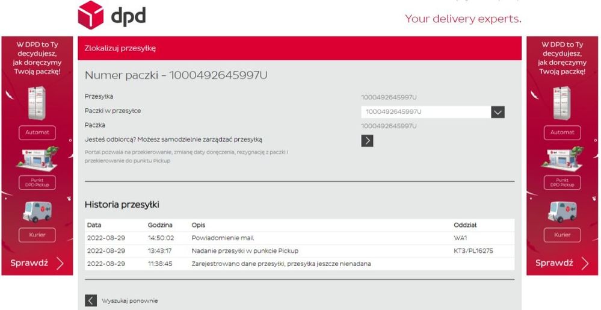Click the WA1 branch cell
601x310 pixels.
(460, 238)
